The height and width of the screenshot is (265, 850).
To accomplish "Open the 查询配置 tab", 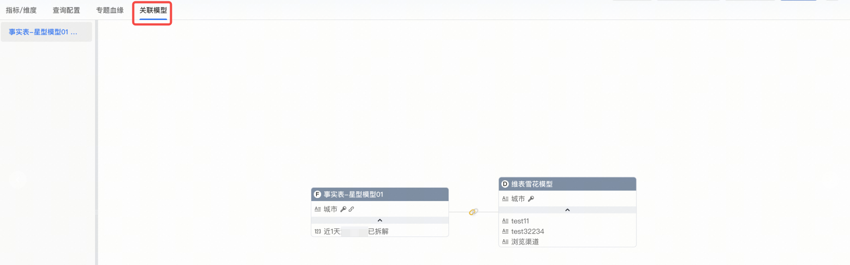I will coord(67,10).
